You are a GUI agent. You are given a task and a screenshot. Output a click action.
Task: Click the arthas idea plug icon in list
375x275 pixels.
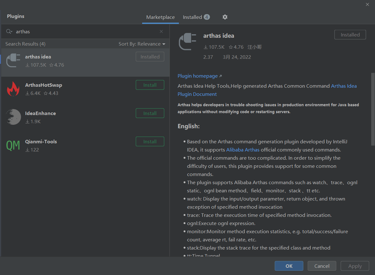[13, 60]
